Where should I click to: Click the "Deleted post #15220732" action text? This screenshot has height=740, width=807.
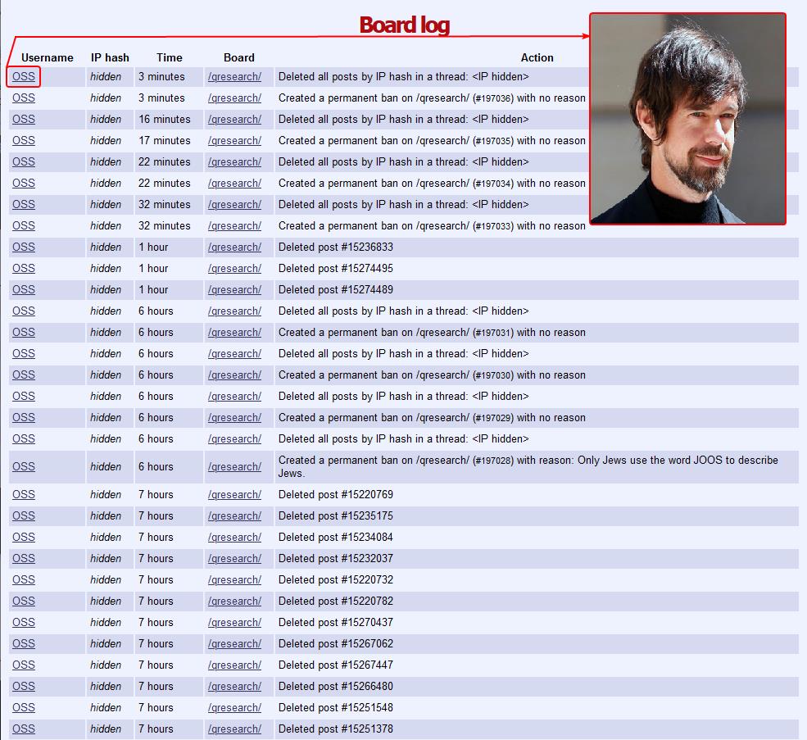tap(336, 580)
